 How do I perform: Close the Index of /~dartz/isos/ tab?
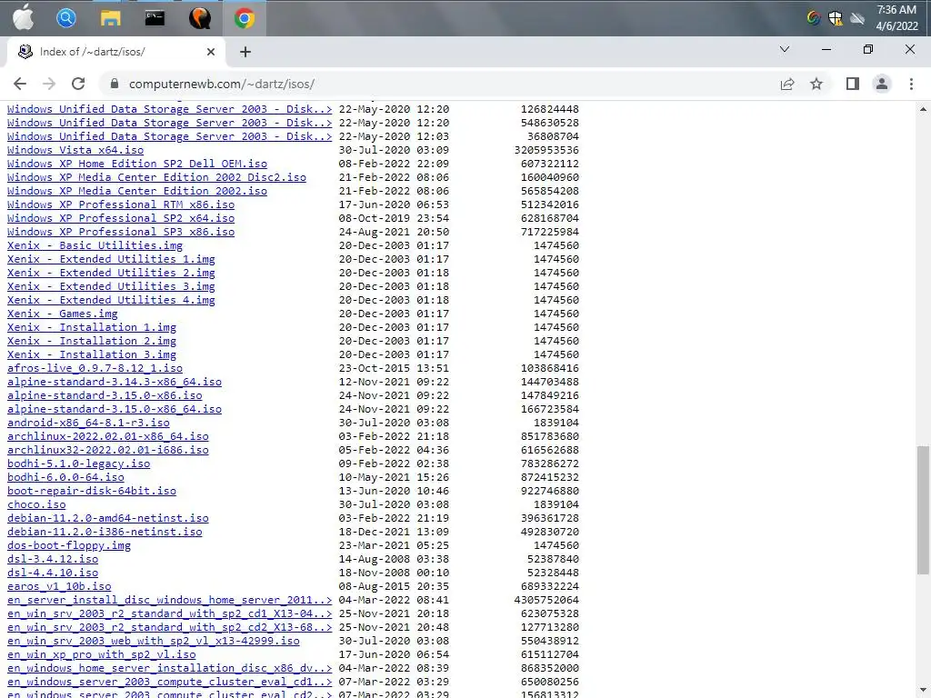click(x=211, y=52)
